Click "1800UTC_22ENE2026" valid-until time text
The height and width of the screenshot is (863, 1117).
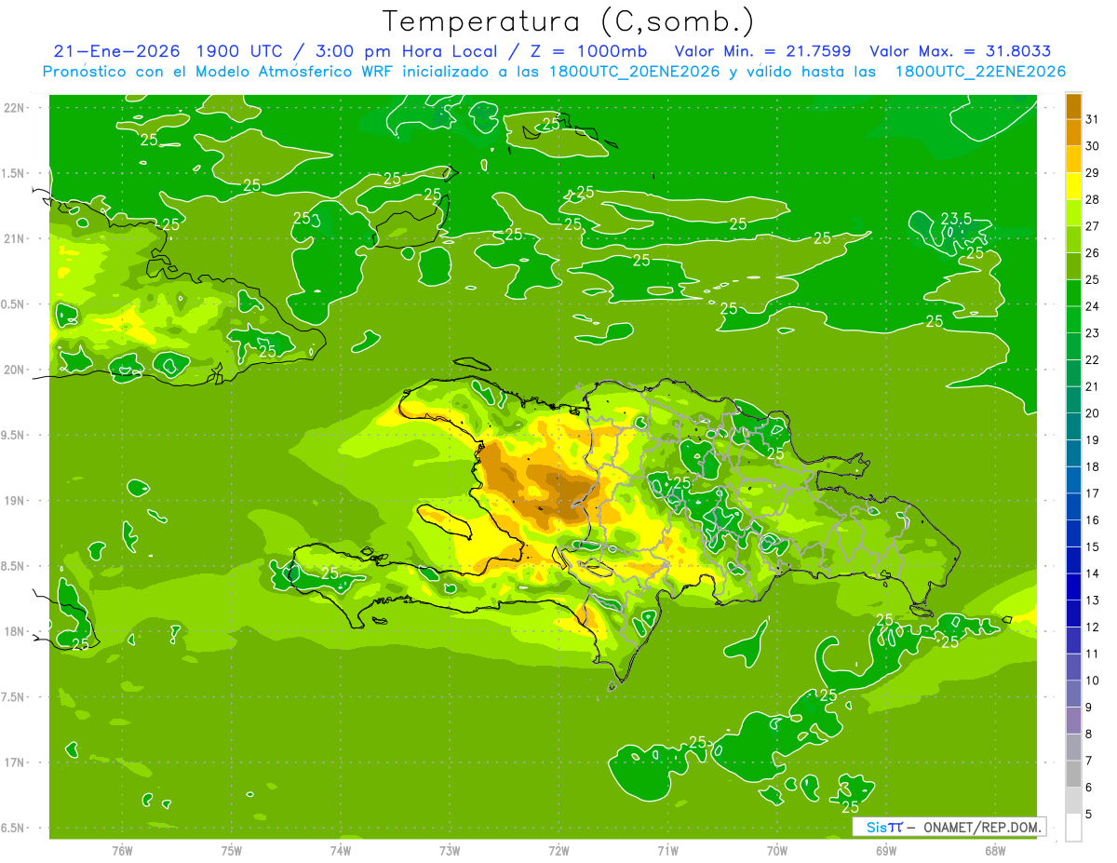[980, 72]
